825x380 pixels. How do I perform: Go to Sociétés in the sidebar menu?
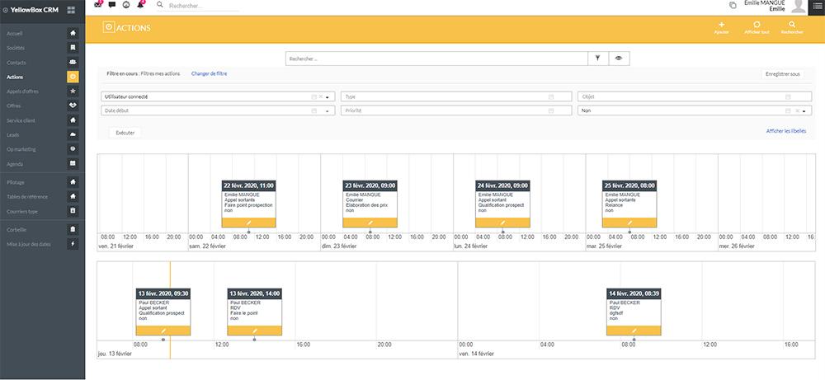pyautogui.click(x=15, y=48)
